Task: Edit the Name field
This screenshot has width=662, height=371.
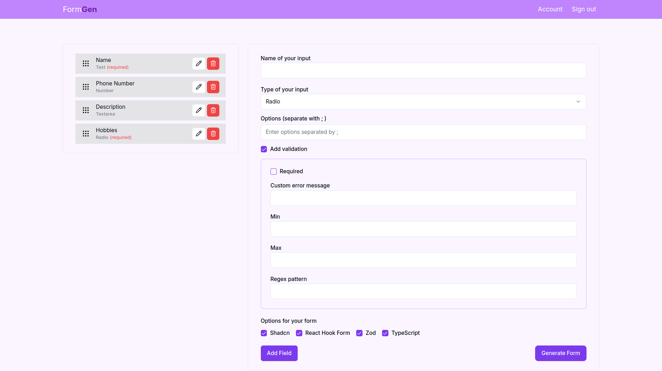Action: point(198,63)
